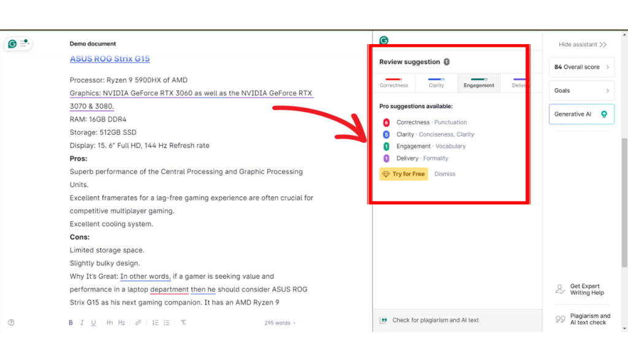Click underlined phrase 'then he'
This screenshot has width=628, height=353.
click(203, 289)
